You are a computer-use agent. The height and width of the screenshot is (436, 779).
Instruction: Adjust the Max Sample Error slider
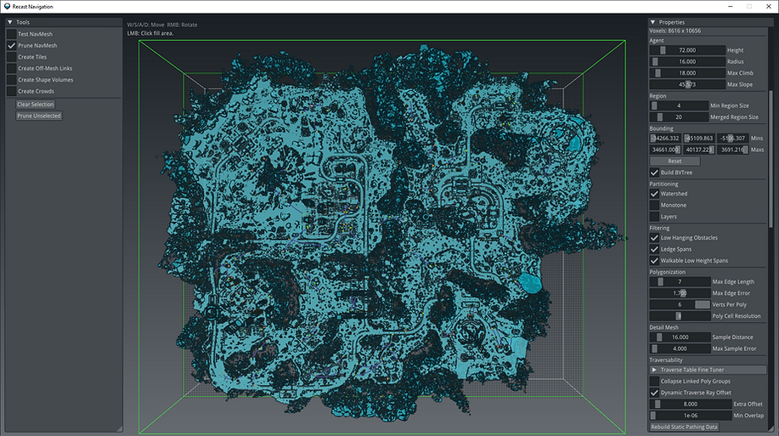point(680,348)
